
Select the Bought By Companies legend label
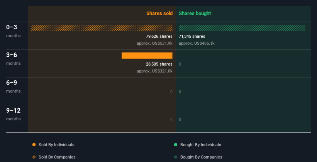click(x=201, y=157)
